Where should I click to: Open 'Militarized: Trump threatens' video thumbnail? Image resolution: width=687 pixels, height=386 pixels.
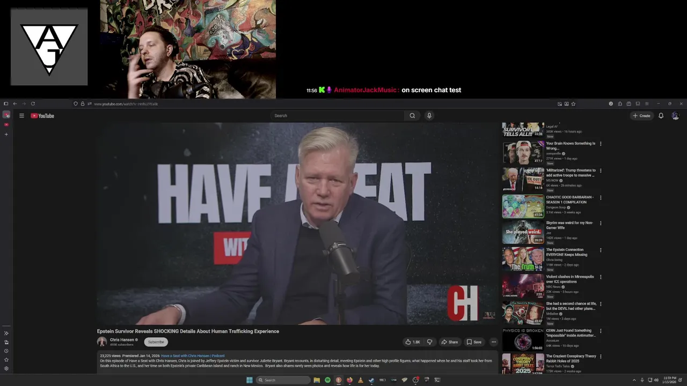(x=523, y=179)
